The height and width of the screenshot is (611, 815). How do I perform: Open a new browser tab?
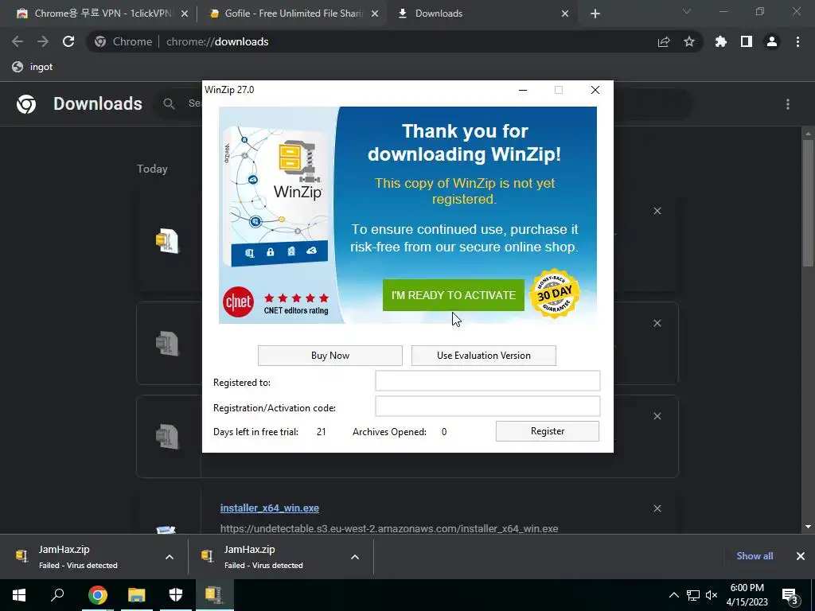595,14
